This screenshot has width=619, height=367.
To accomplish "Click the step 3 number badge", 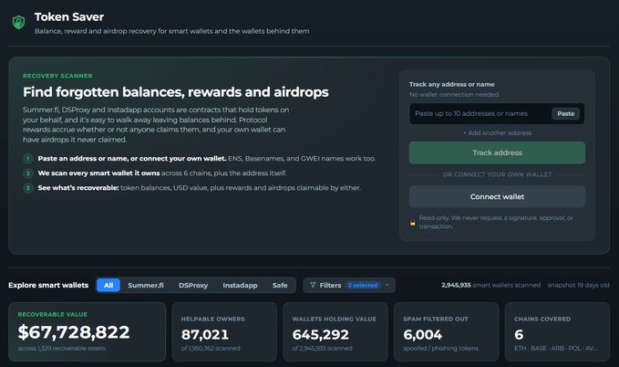I will click(x=27, y=188).
